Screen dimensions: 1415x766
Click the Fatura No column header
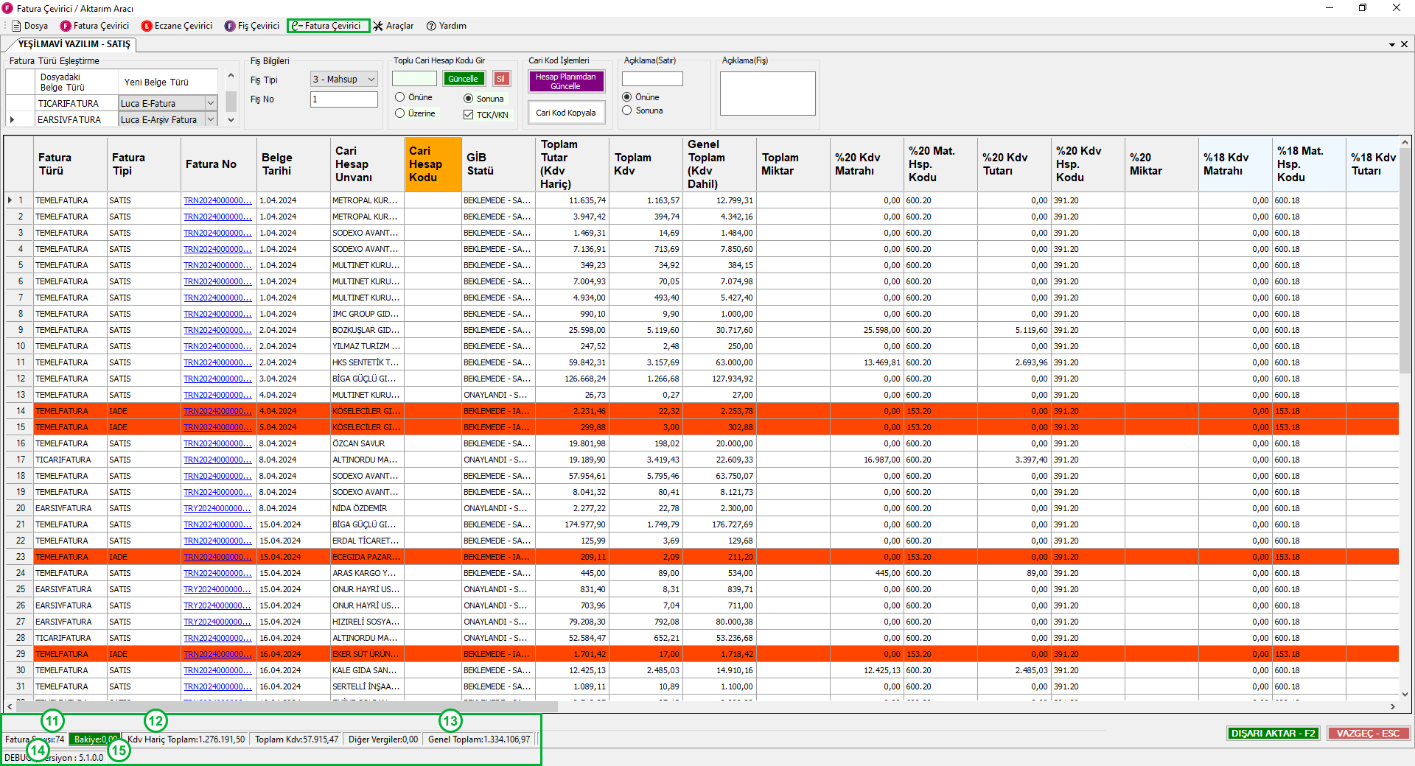pos(218,164)
